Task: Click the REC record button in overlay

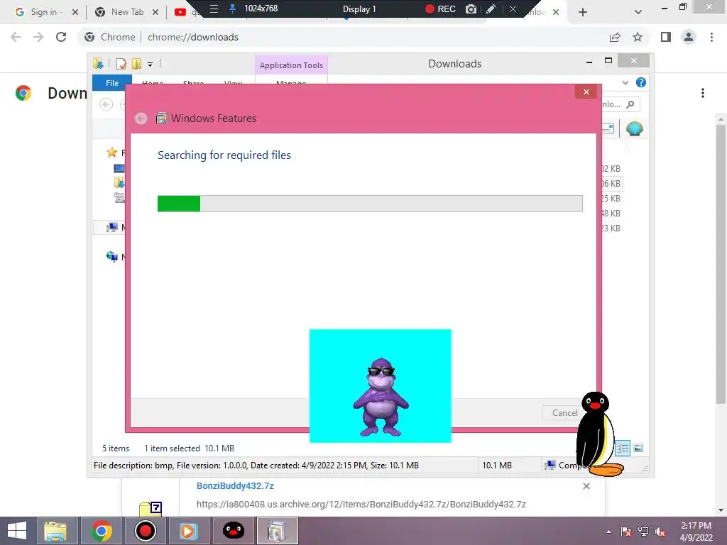Action: (x=440, y=9)
